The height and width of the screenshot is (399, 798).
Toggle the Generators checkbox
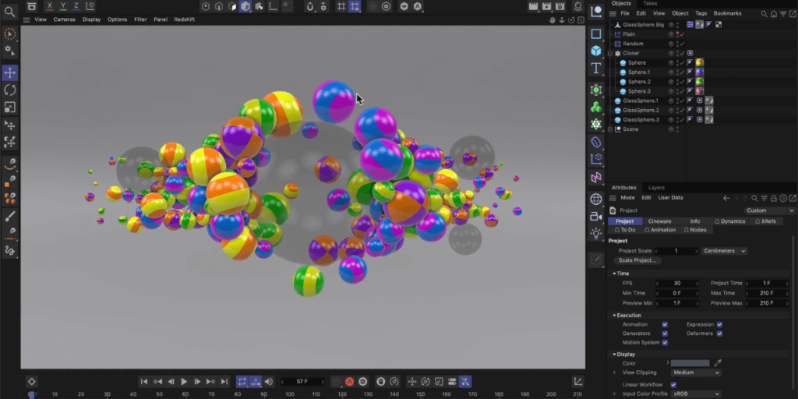click(x=665, y=334)
